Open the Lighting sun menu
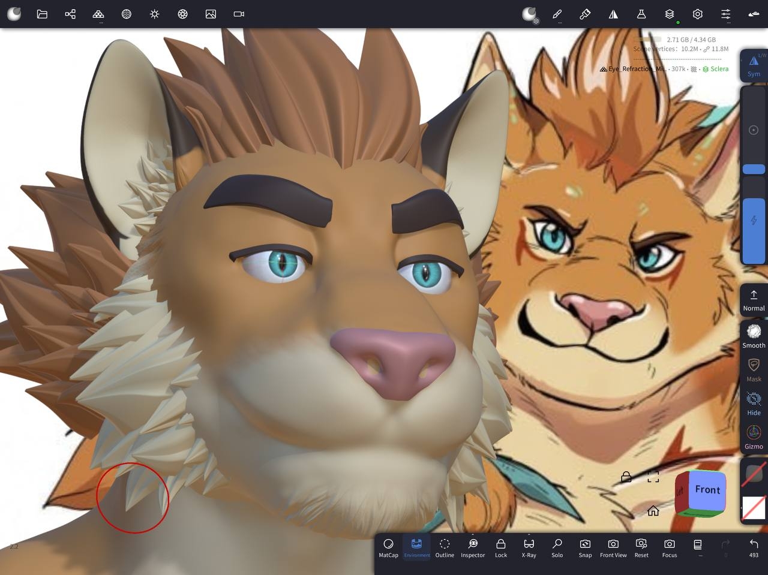 (155, 14)
